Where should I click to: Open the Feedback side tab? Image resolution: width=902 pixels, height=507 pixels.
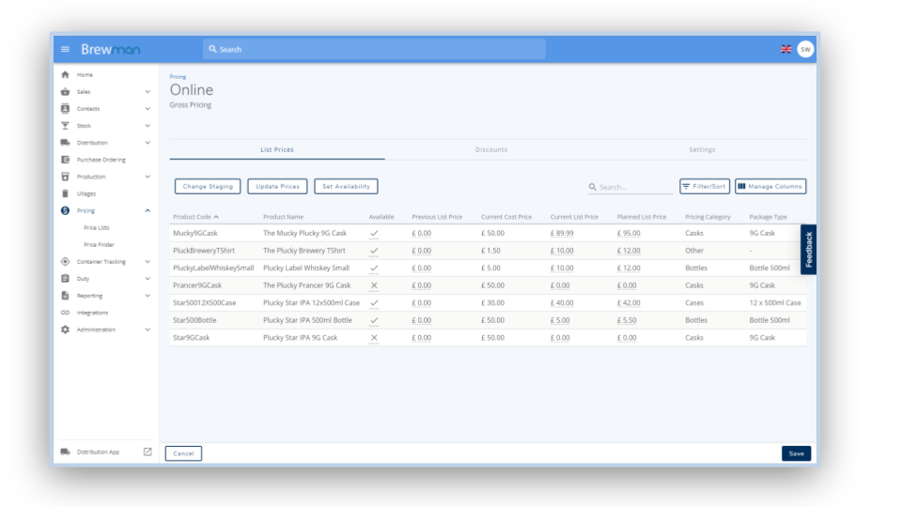(x=808, y=250)
